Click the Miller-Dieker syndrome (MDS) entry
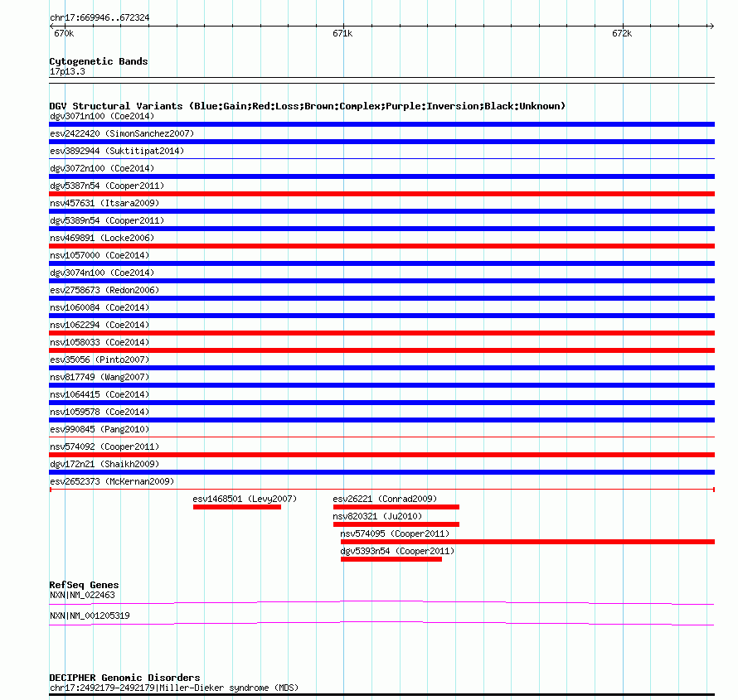Viewport: 738px width, 700px height. (x=174, y=688)
